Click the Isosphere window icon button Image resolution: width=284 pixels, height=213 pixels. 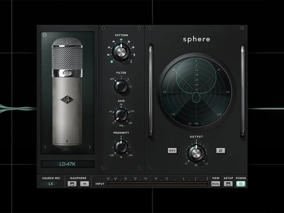(72, 184)
